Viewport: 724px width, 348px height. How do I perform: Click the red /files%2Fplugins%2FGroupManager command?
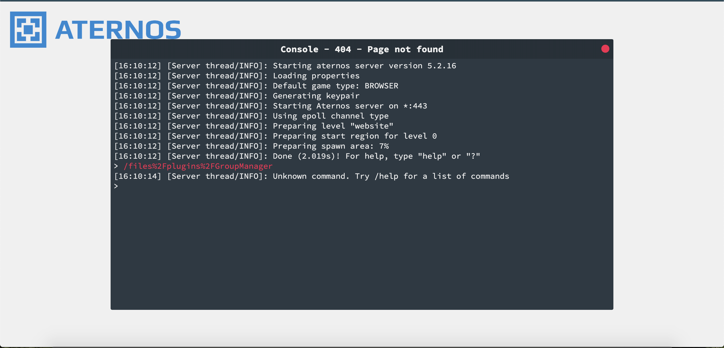coord(198,166)
